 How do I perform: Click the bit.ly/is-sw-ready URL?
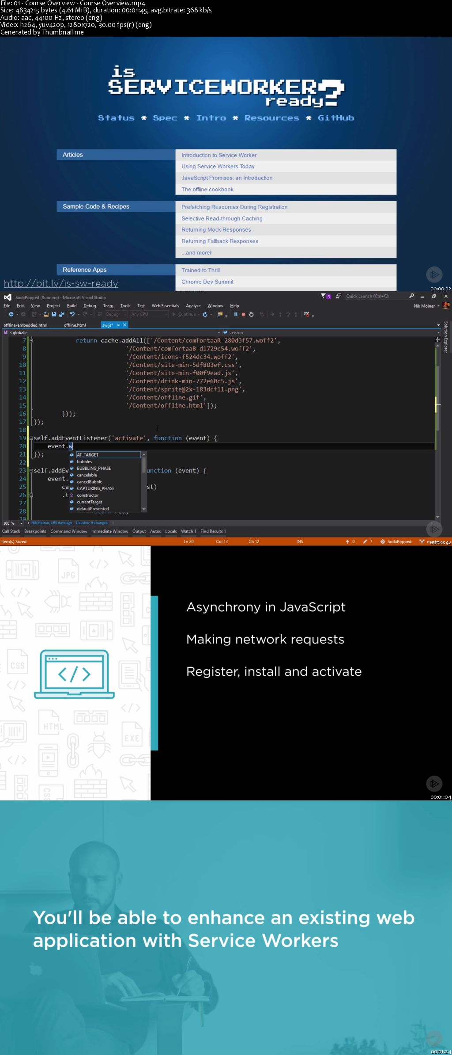[x=61, y=283]
